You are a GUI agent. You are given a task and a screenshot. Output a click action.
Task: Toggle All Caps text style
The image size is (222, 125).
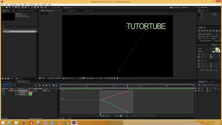207,70
